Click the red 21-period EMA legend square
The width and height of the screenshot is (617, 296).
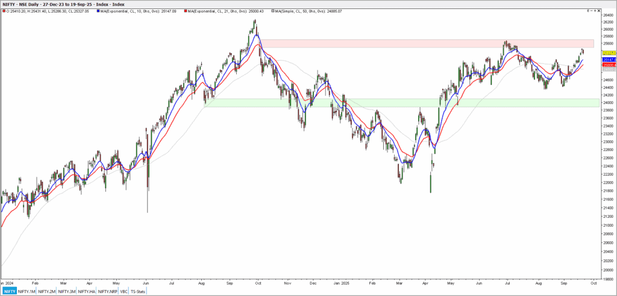tap(186, 11)
